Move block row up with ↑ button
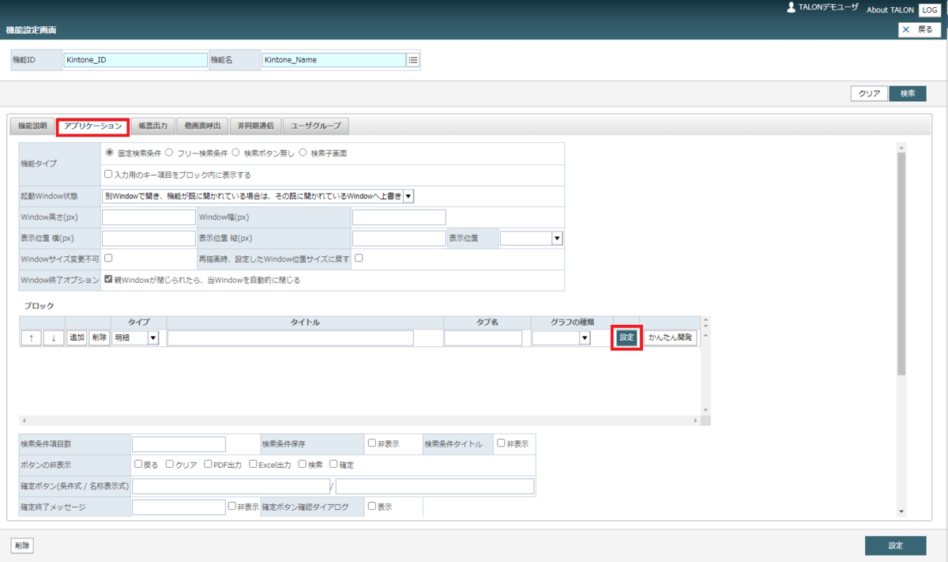 (x=32, y=338)
